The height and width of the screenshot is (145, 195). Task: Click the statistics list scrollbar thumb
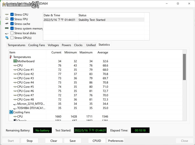pyautogui.click(x=184, y=67)
